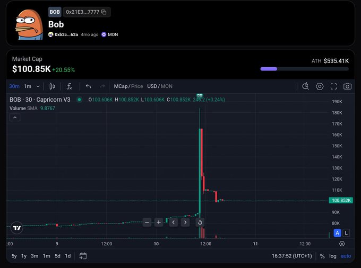Click the MON chain label
361x268 pixels.
[113, 34]
